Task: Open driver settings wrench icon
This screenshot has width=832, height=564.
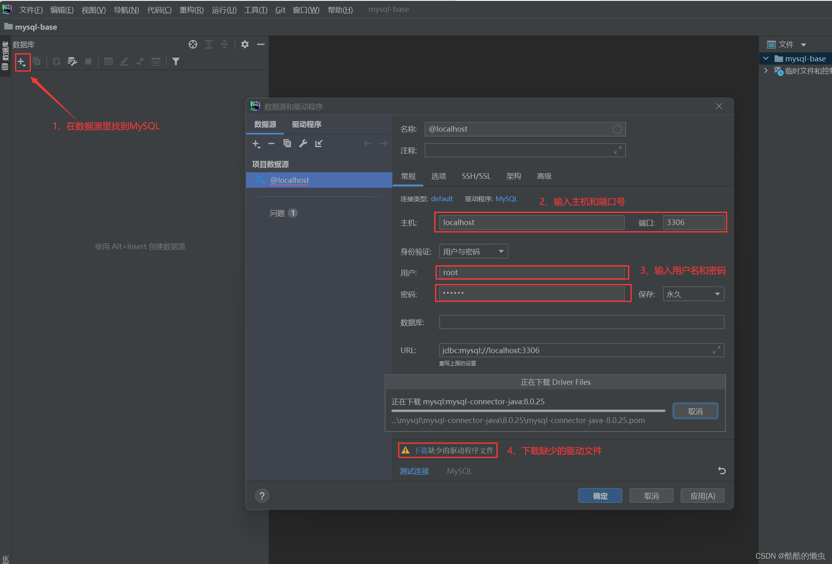Action: 303,143
